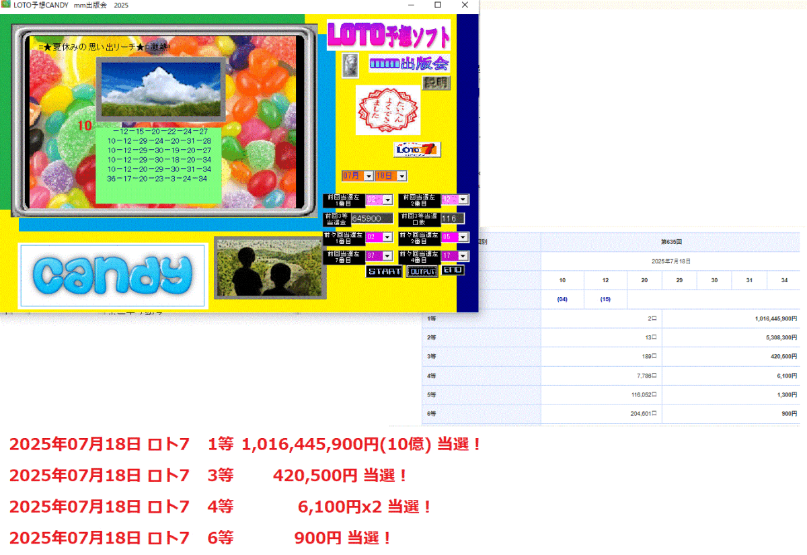The width and height of the screenshot is (807, 555).
Task: Click the cloud landscape picture
Action: coord(161,91)
